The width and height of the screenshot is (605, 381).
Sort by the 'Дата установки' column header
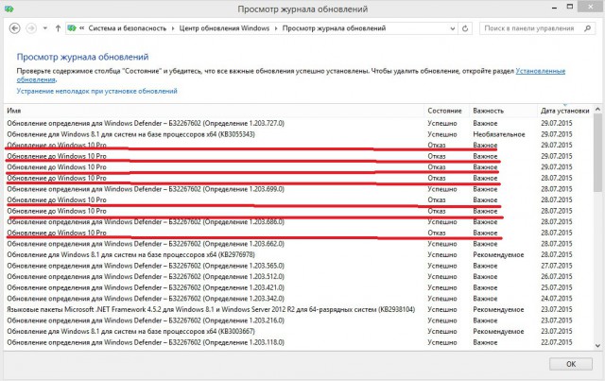565,111
